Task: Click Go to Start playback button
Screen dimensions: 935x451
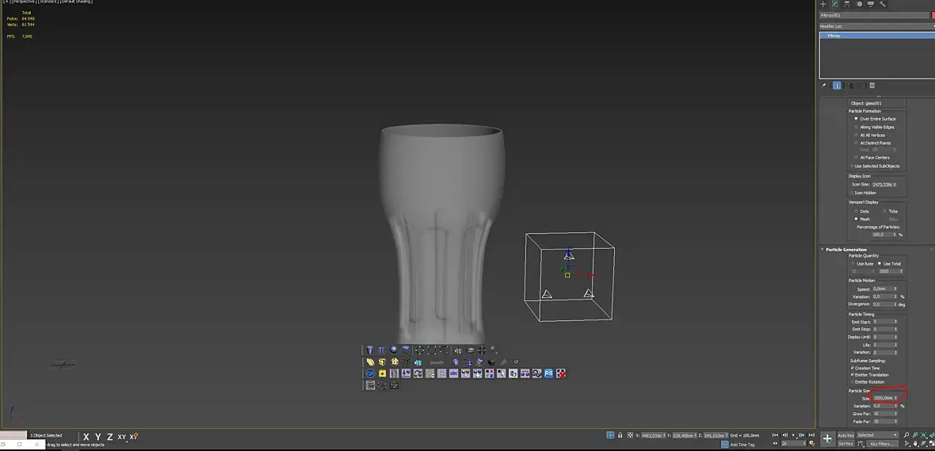Action: tap(777, 435)
